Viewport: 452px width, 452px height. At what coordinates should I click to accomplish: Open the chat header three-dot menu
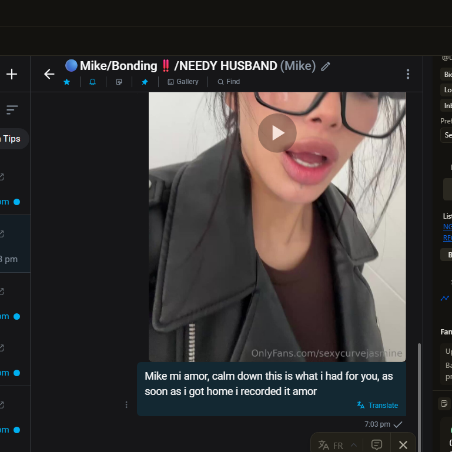coord(407,74)
